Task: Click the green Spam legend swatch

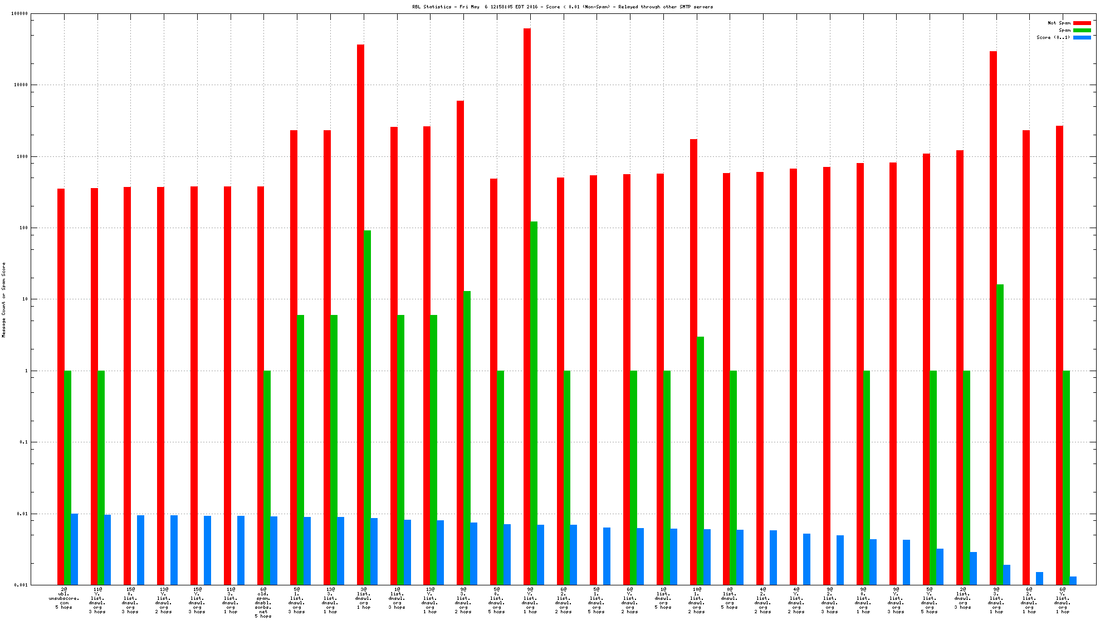Action: tap(1082, 30)
